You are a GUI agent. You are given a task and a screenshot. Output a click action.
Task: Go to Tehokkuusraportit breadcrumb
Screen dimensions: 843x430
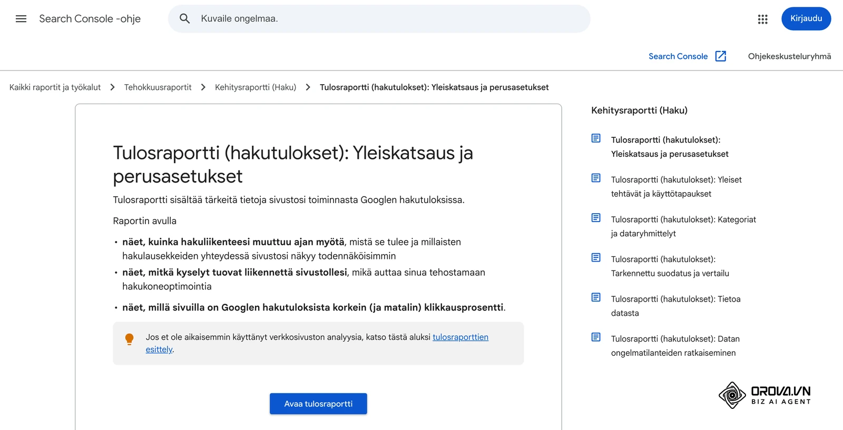pyautogui.click(x=158, y=87)
